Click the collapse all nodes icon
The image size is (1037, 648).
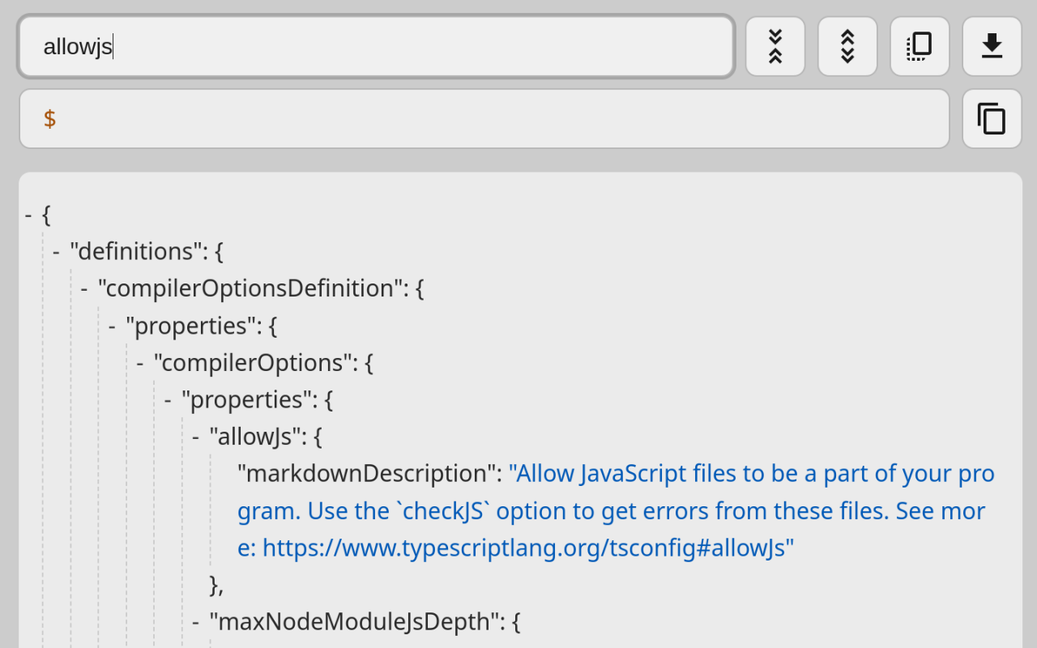click(x=775, y=46)
